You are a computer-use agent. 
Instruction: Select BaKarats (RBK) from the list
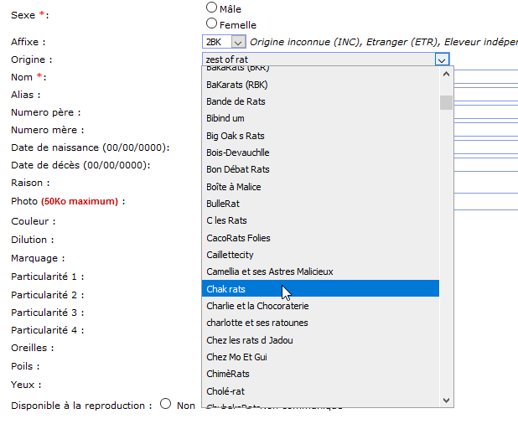(x=320, y=85)
